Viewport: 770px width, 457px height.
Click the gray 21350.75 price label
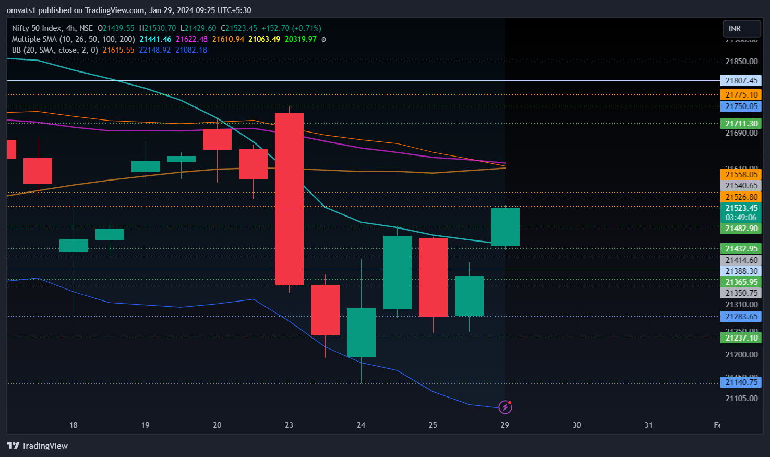tap(741, 293)
